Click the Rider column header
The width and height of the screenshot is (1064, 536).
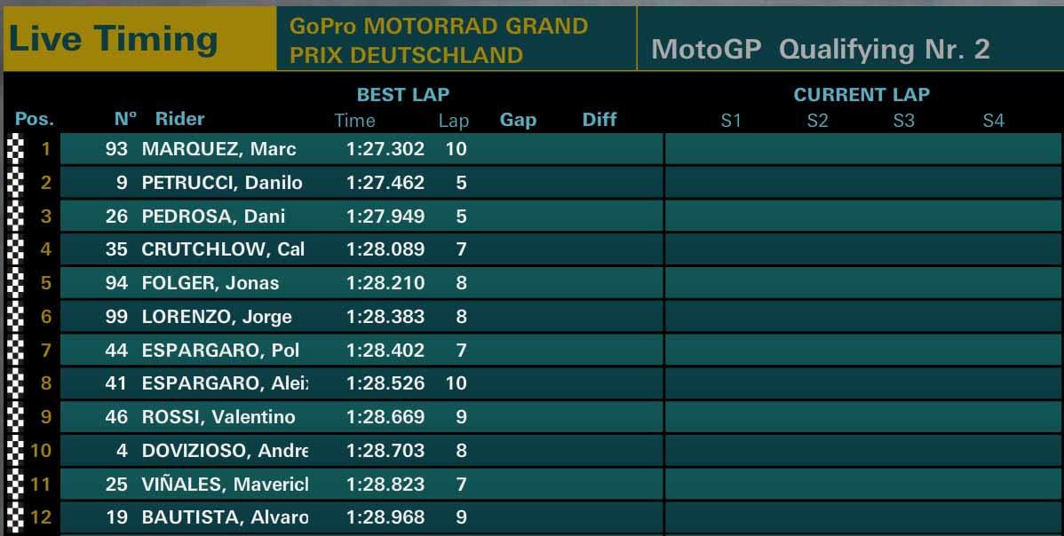tap(179, 119)
